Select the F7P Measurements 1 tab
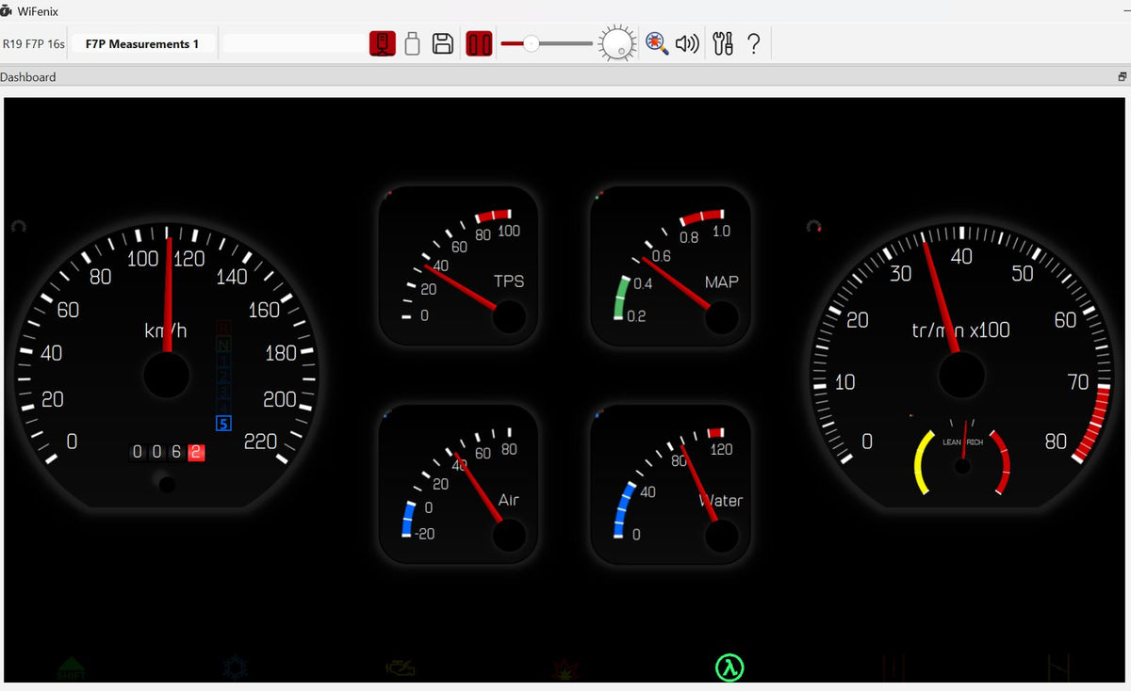Screen dimensions: 1131x691 pyautogui.click(x=142, y=43)
